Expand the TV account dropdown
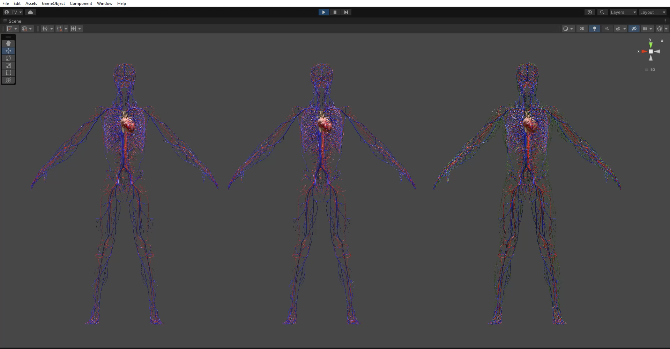 point(13,12)
